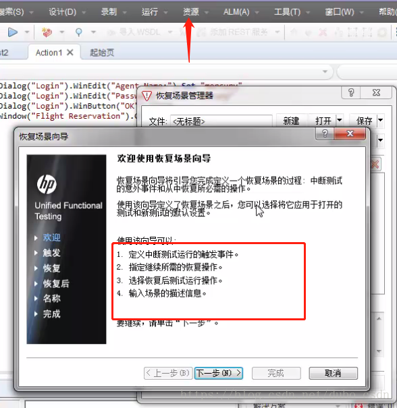The height and width of the screenshot is (408, 397).
Task: Click the HP logo in the wizard
Action: pos(47,184)
